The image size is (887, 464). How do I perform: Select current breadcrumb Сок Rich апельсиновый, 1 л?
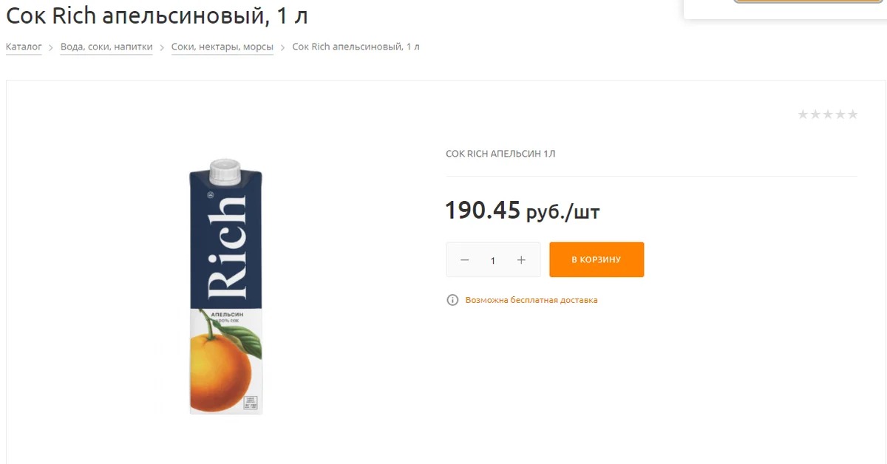tap(356, 47)
